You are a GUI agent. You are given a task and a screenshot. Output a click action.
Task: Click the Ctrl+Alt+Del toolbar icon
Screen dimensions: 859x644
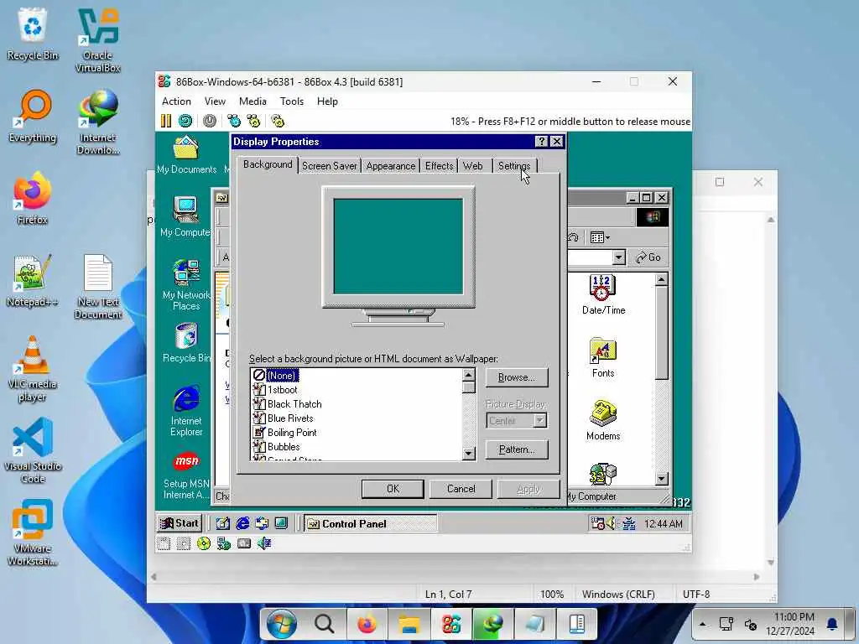234,121
